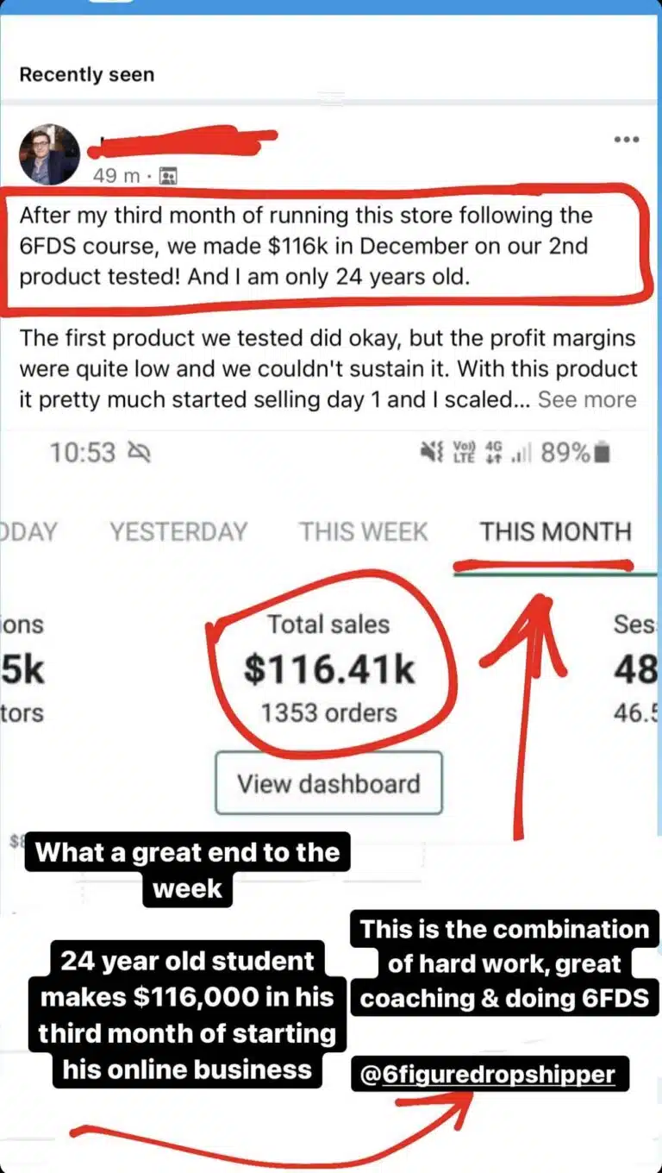Click the View dashboard button
The height and width of the screenshot is (1173, 662).
328,783
